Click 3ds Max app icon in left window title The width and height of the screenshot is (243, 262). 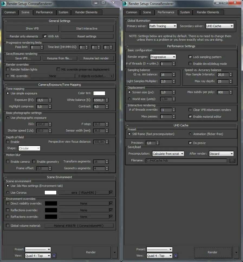point(3,4)
